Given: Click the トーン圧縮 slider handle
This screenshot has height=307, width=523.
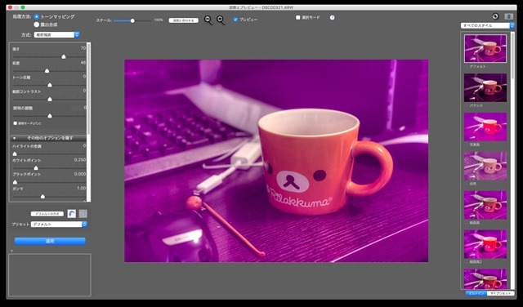Looking at the screenshot, I should tap(50, 85).
